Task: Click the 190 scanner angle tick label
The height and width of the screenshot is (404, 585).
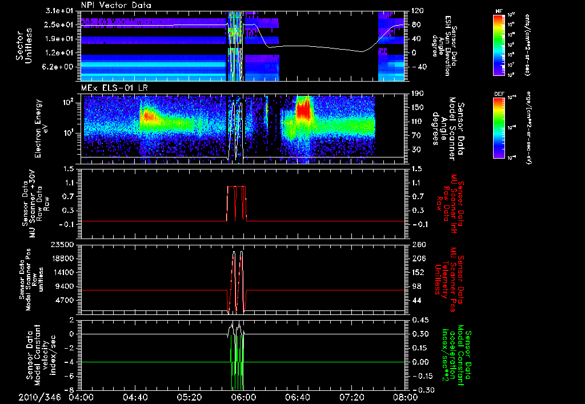Action: click(419, 94)
